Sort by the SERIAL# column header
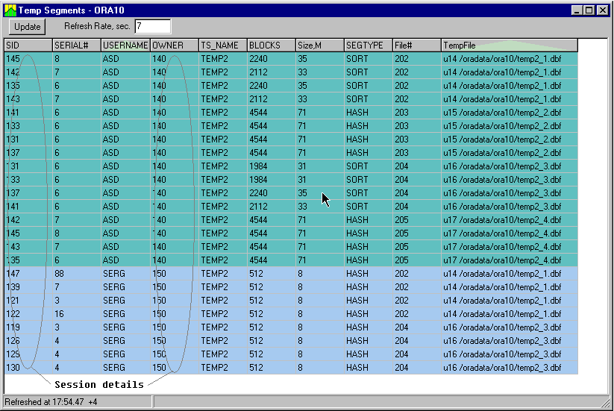Viewport: 614px width, 411px height. pyautogui.click(x=77, y=46)
